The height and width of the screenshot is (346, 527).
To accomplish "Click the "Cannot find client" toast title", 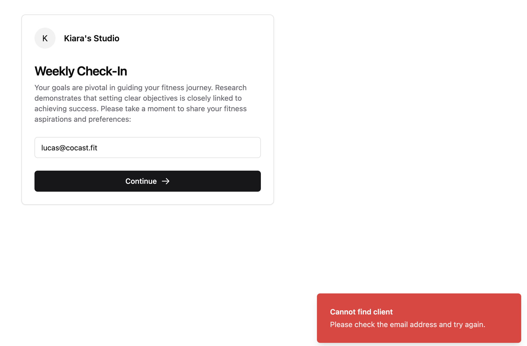I will [x=361, y=312].
